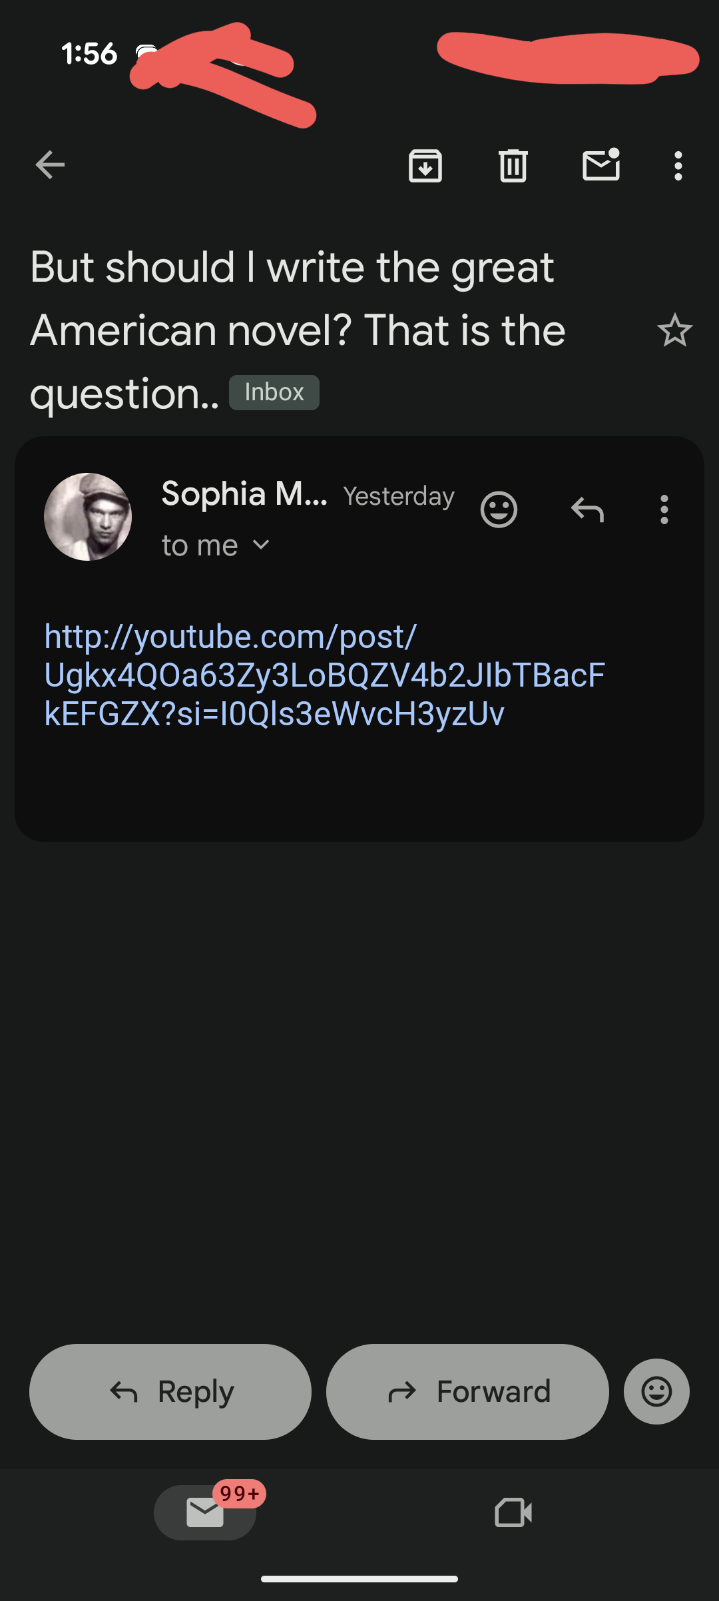This screenshot has height=1601, width=719.
Task: Open the top toolbar overflow menu
Action: (678, 165)
